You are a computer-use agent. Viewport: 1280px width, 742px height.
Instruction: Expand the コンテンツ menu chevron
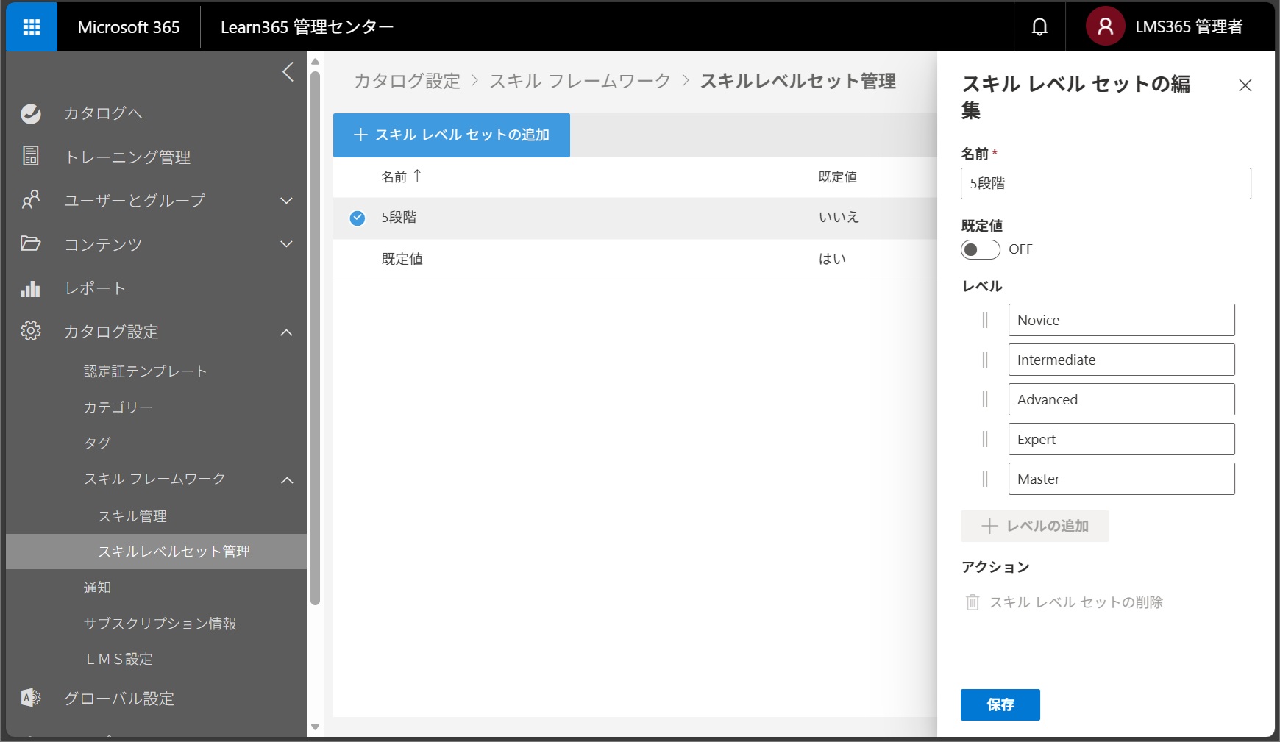point(287,244)
